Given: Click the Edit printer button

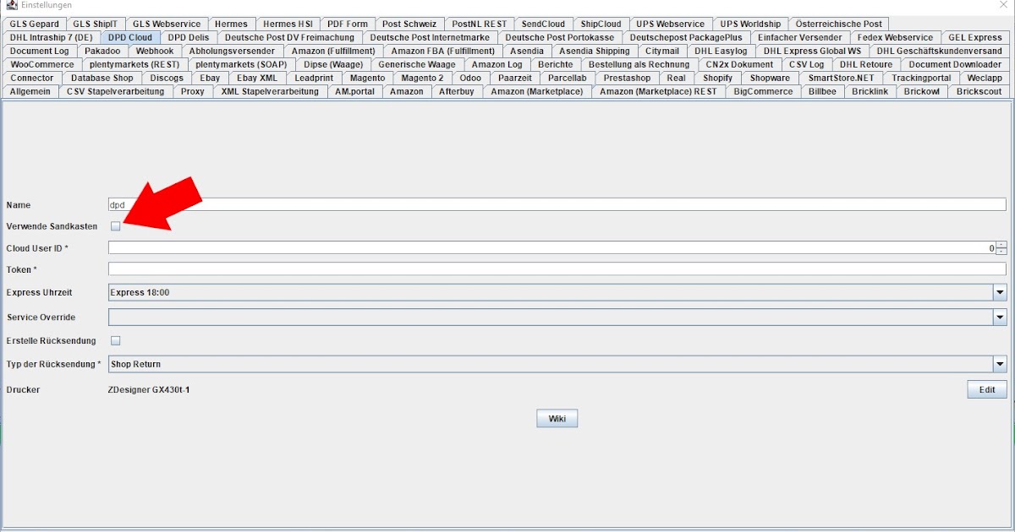Looking at the screenshot, I should pyautogui.click(x=987, y=389).
